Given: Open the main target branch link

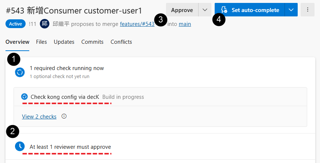Looking at the screenshot, I should (x=185, y=24).
